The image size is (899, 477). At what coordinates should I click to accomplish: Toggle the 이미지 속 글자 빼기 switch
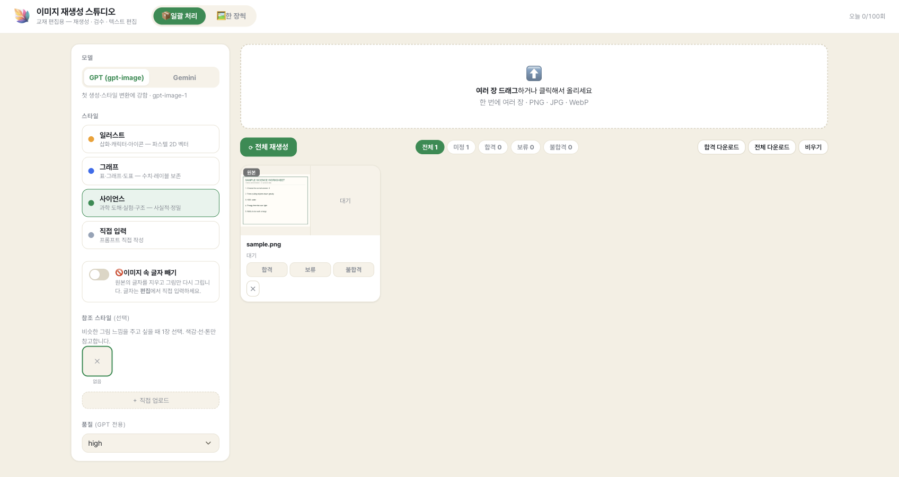point(99,275)
